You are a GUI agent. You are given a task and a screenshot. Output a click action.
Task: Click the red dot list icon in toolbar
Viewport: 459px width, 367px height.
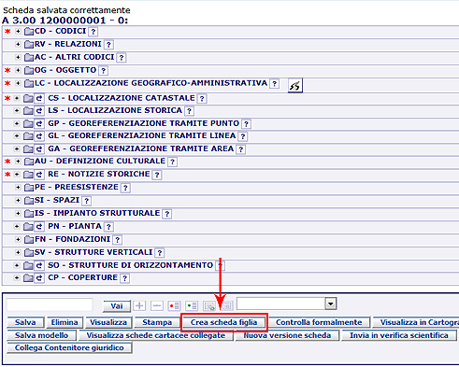tap(174, 305)
